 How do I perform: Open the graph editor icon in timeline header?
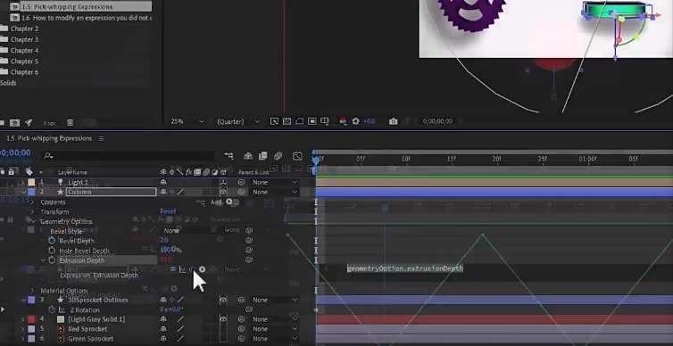[x=297, y=156]
